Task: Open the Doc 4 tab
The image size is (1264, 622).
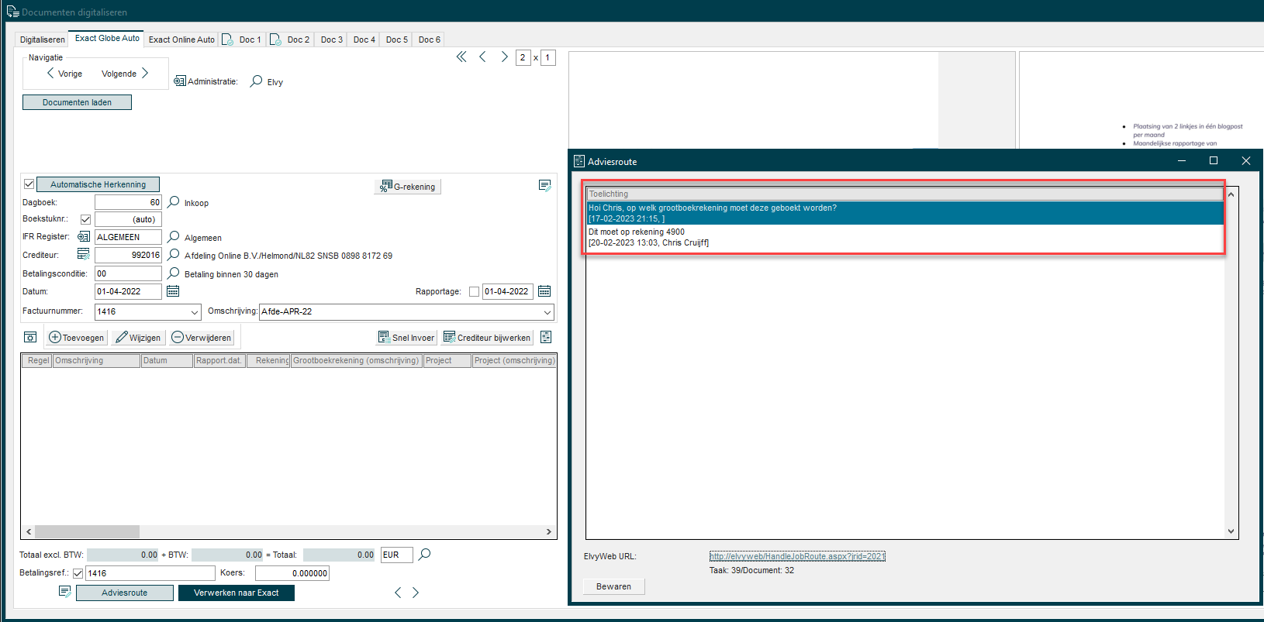Action: pos(364,40)
